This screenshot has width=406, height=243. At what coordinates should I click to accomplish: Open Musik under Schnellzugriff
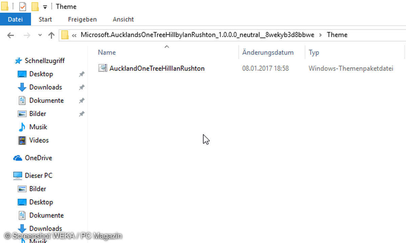38,127
